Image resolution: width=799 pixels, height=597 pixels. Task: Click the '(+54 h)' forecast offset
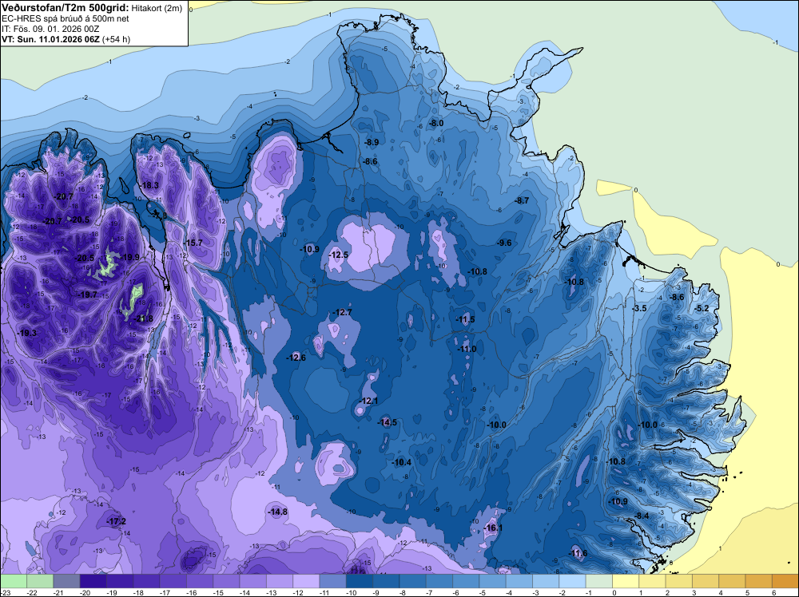[116, 39]
